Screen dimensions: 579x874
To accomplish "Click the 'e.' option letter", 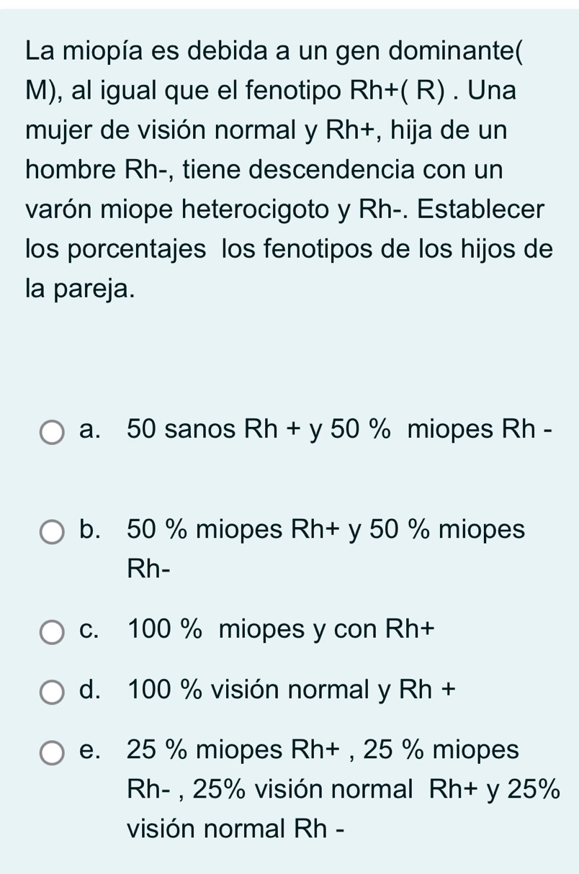I will [91, 751].
